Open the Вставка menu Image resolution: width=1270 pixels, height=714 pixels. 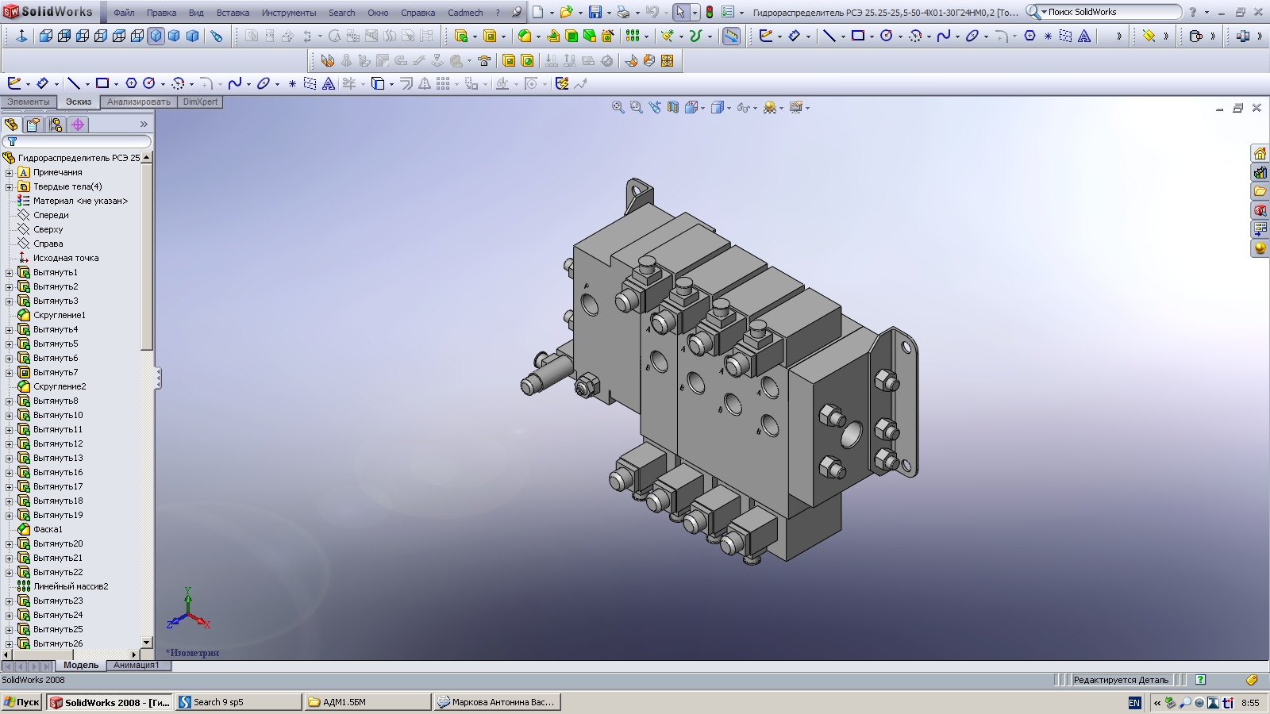[x=233, y=13]
